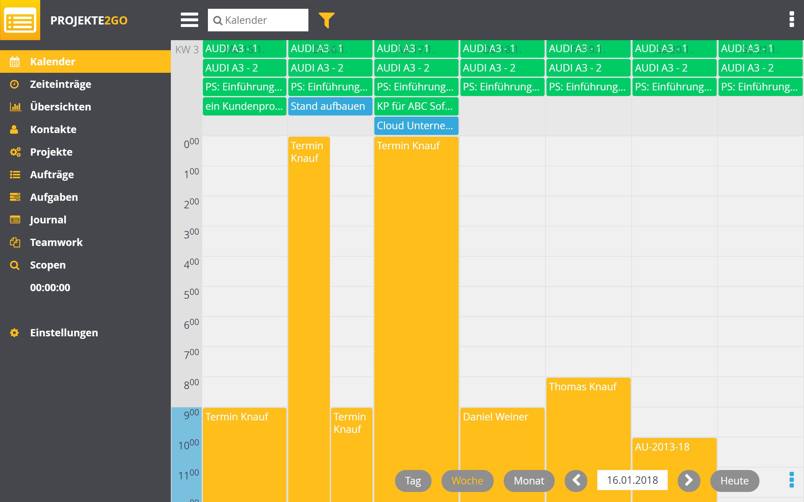
Task: Open Projekte in the sidebar
Action: [x=85, y=152]
